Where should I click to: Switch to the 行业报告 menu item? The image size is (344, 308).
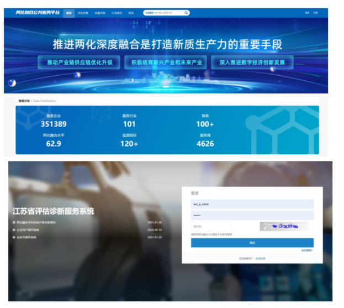click(117, 13)
